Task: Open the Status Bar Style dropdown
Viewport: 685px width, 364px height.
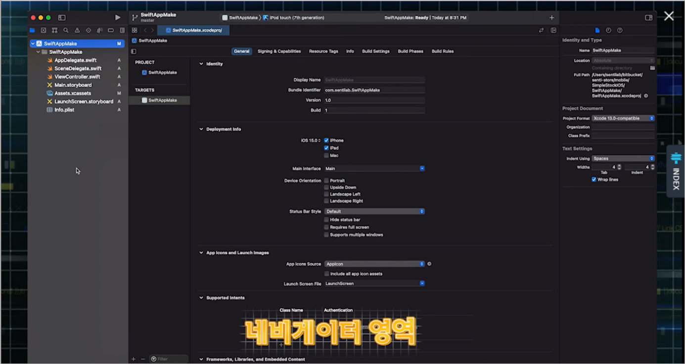Action: (374, 211)
